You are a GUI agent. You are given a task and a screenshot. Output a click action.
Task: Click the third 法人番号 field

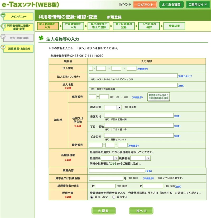116,68
